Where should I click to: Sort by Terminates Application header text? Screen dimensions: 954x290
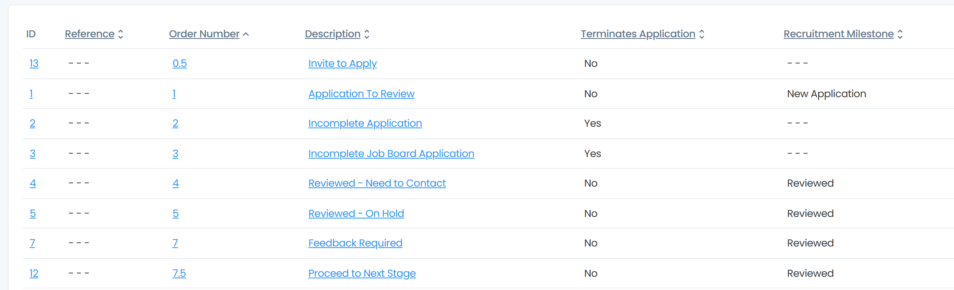point(638,34)
